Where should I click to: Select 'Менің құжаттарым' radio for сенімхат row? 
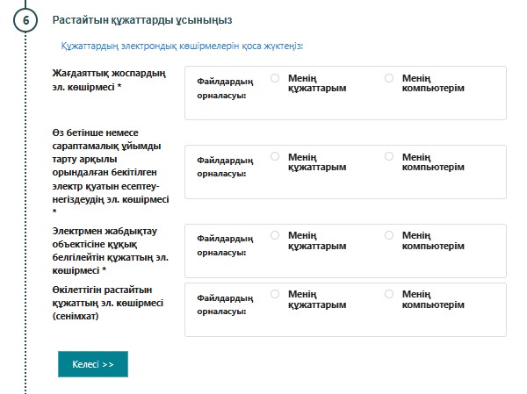[275, 293]
